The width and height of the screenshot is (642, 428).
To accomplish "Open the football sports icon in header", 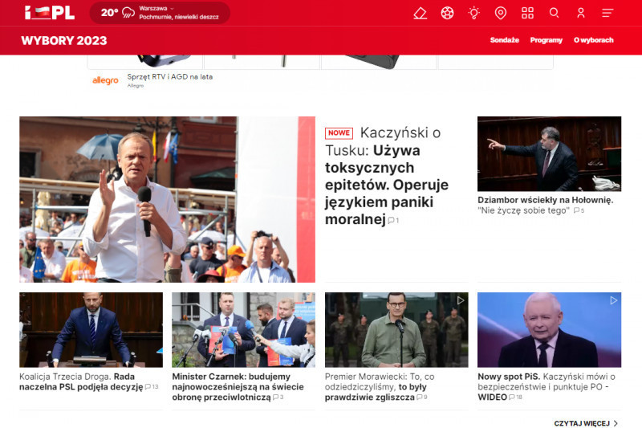I will [447, 13].
